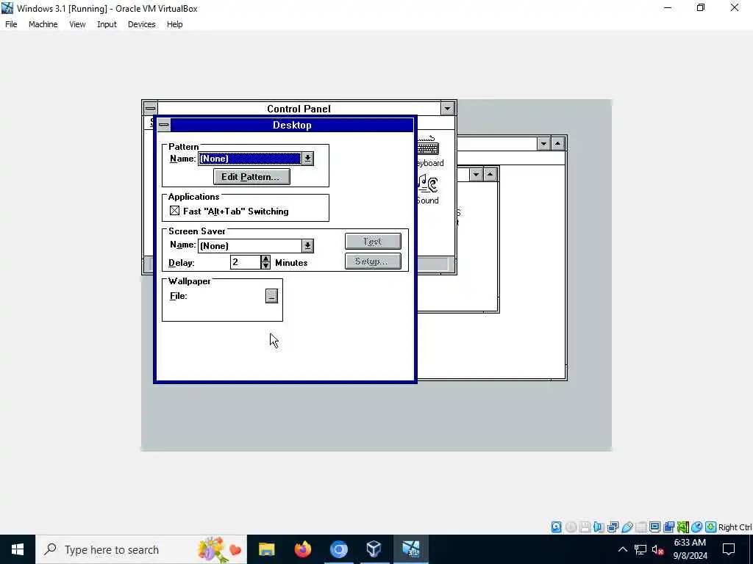The height and width of the screenshot is (564, 753).
Task: Click the running Windows 3.1 VM taskbar icon
Action: [410, 549]
